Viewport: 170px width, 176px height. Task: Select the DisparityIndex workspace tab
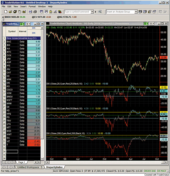point(54,167)
